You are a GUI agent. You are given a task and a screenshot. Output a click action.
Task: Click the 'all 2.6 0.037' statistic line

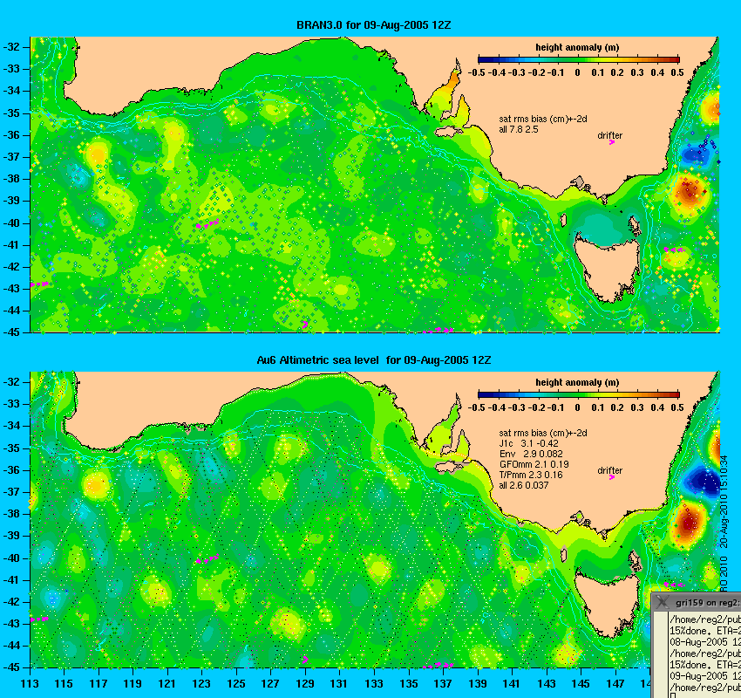(x=524, y=485)
